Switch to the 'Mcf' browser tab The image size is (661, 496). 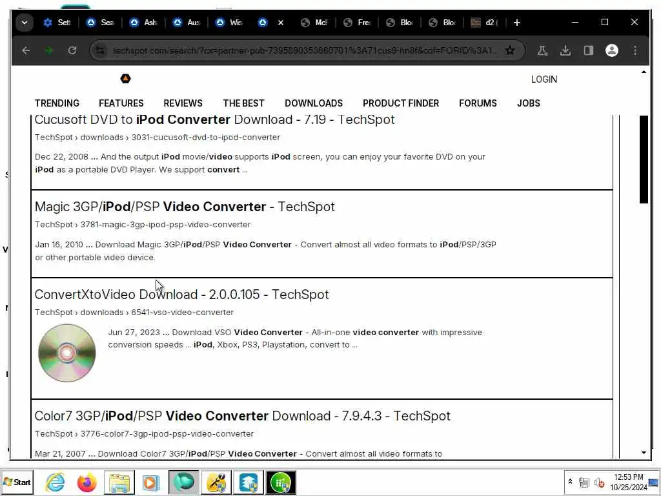tap(314, 23)
